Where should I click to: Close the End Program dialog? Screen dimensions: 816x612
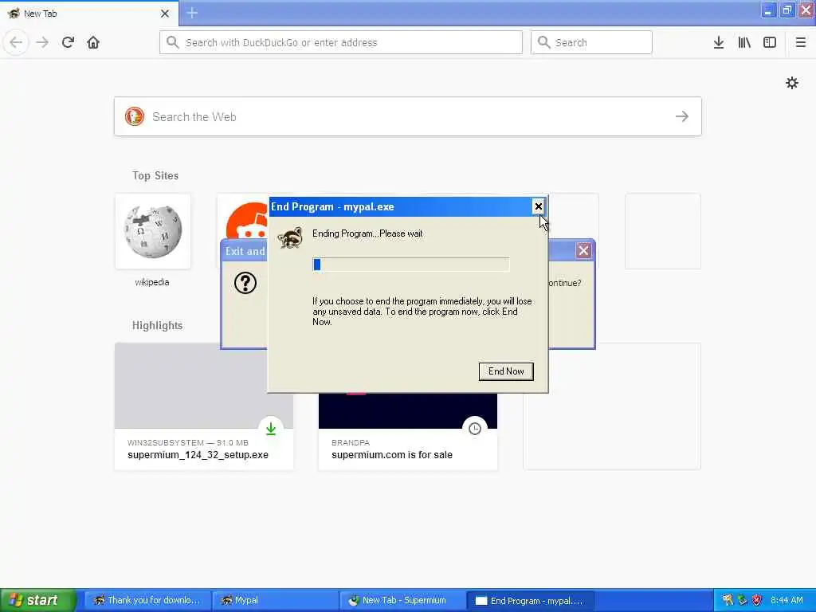[x=538, y=206]
